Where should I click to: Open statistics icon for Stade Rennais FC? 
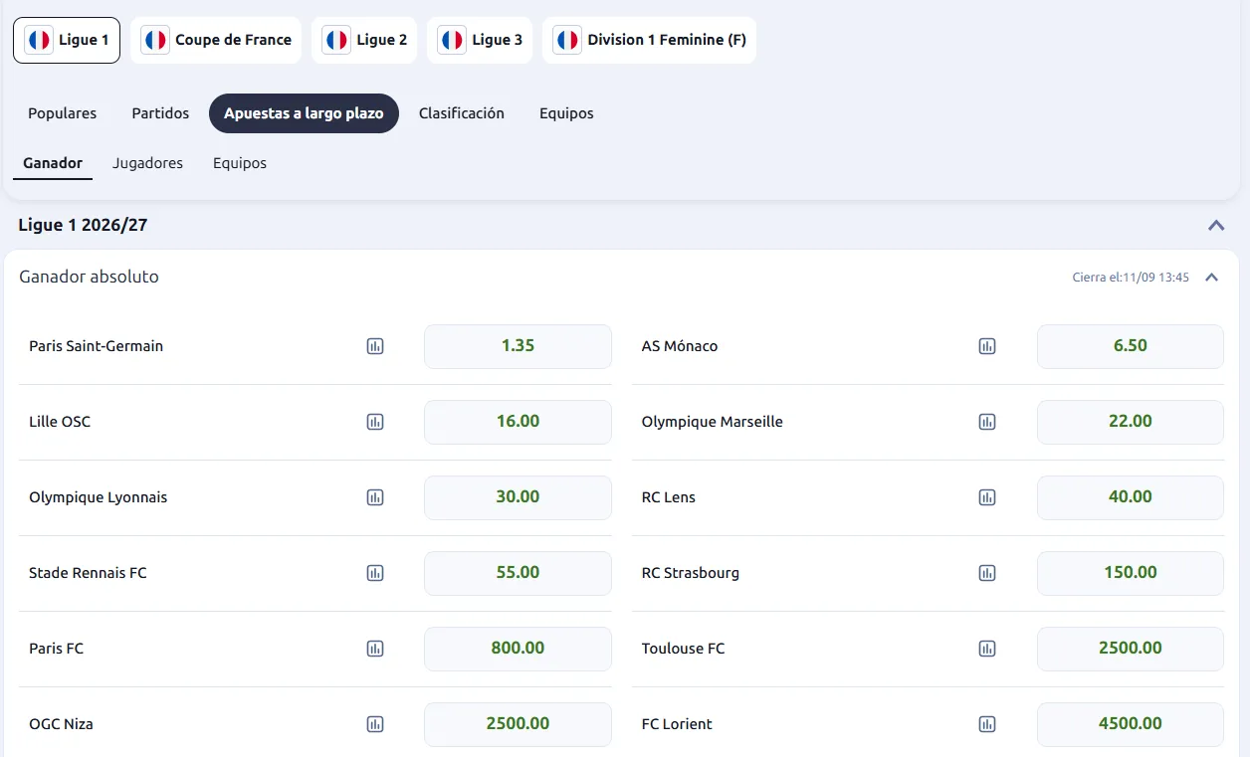point(375,573)
